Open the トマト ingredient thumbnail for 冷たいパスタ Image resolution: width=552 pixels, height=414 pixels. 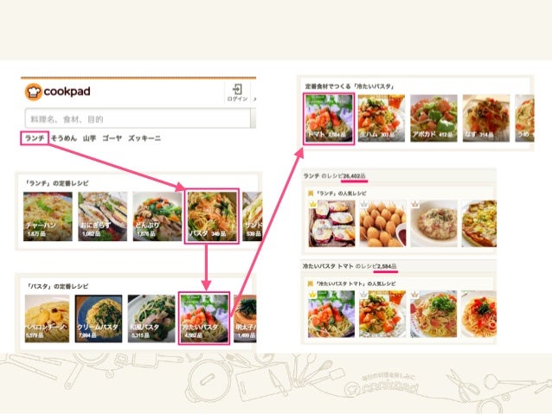coord(329,118)
